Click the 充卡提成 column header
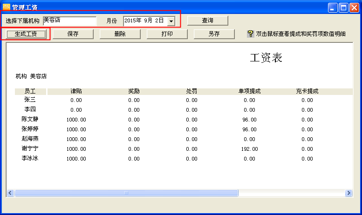 (x=307, y=91)
